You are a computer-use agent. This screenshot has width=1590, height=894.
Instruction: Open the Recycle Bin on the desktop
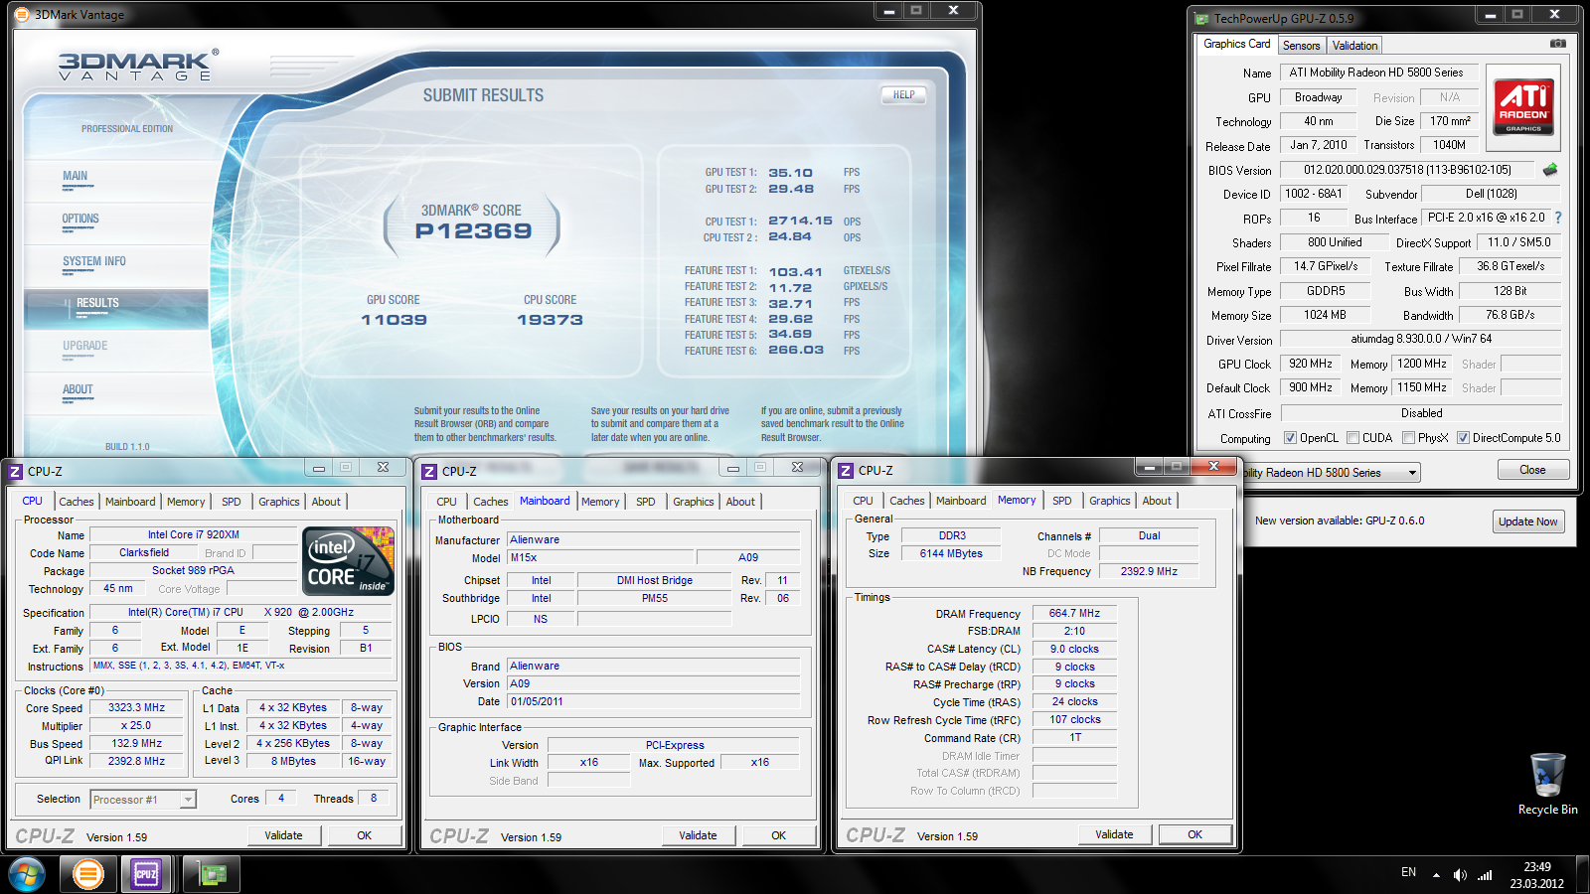point(1547,785)
